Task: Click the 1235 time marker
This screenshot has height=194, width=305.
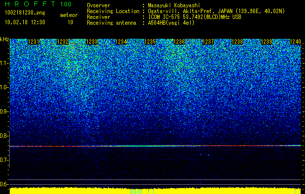Action: 150,42
